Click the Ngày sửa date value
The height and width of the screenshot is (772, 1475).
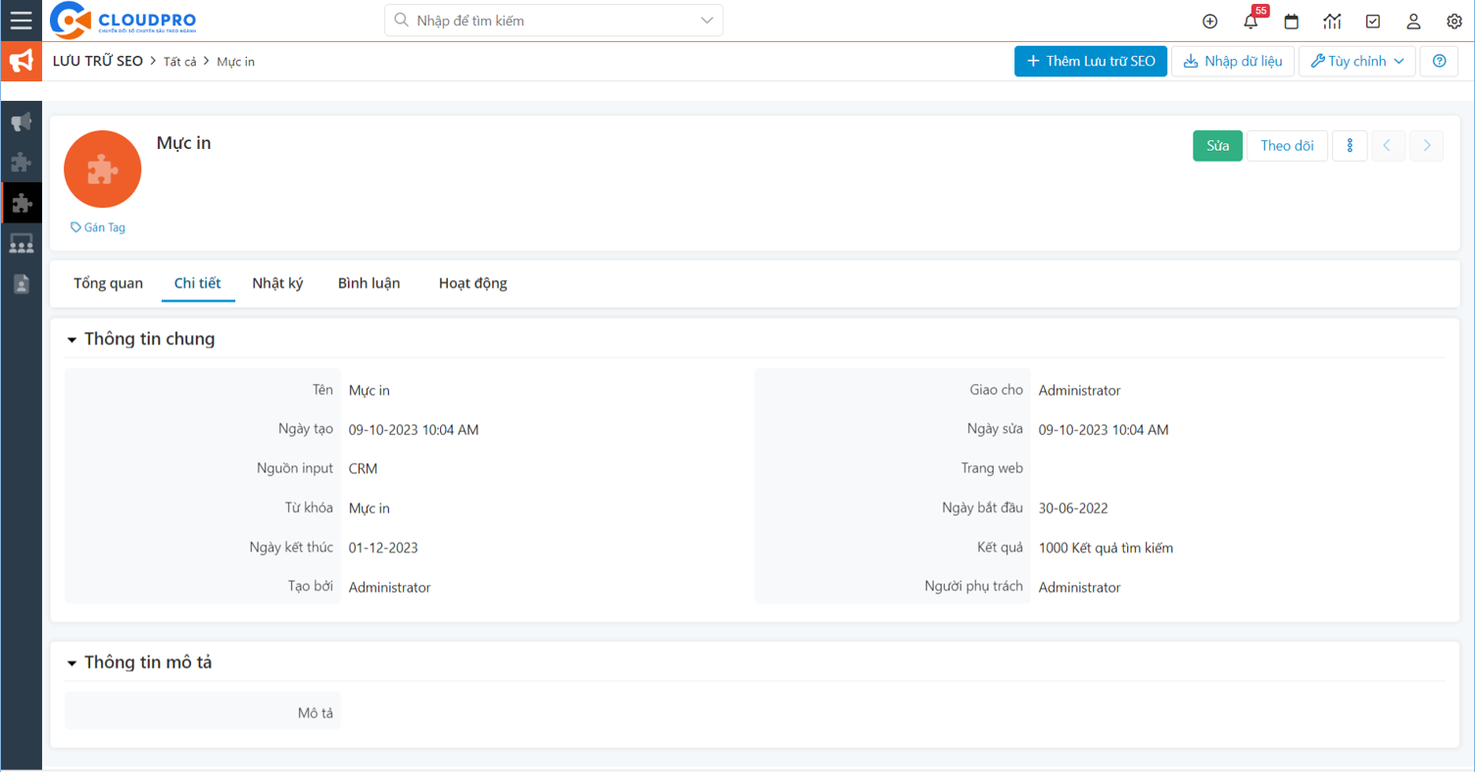[x=1104, y=430]
